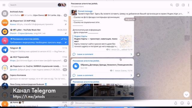Jump to the Pinned message
Image resolution: width=192 pixels, height=108 pixels.
click(x=127, y=13)
